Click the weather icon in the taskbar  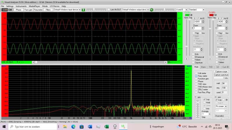[x=179, y=127]
